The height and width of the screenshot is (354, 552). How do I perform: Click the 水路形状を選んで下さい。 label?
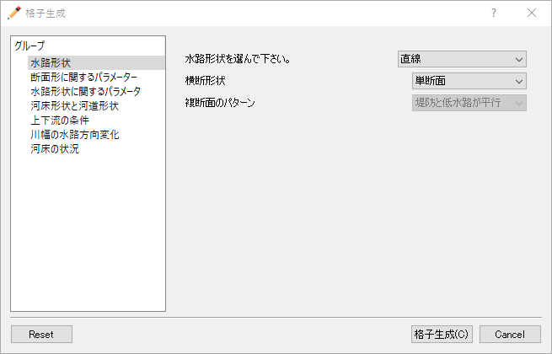coord(238,59)
